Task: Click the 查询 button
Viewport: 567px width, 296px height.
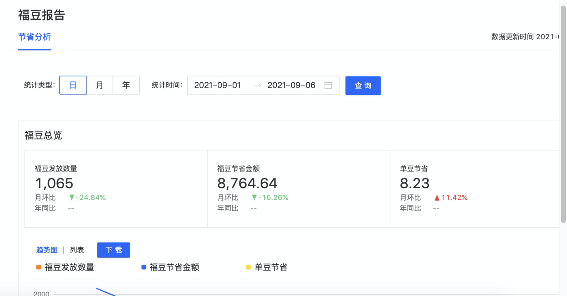Action: pos(363,86)
